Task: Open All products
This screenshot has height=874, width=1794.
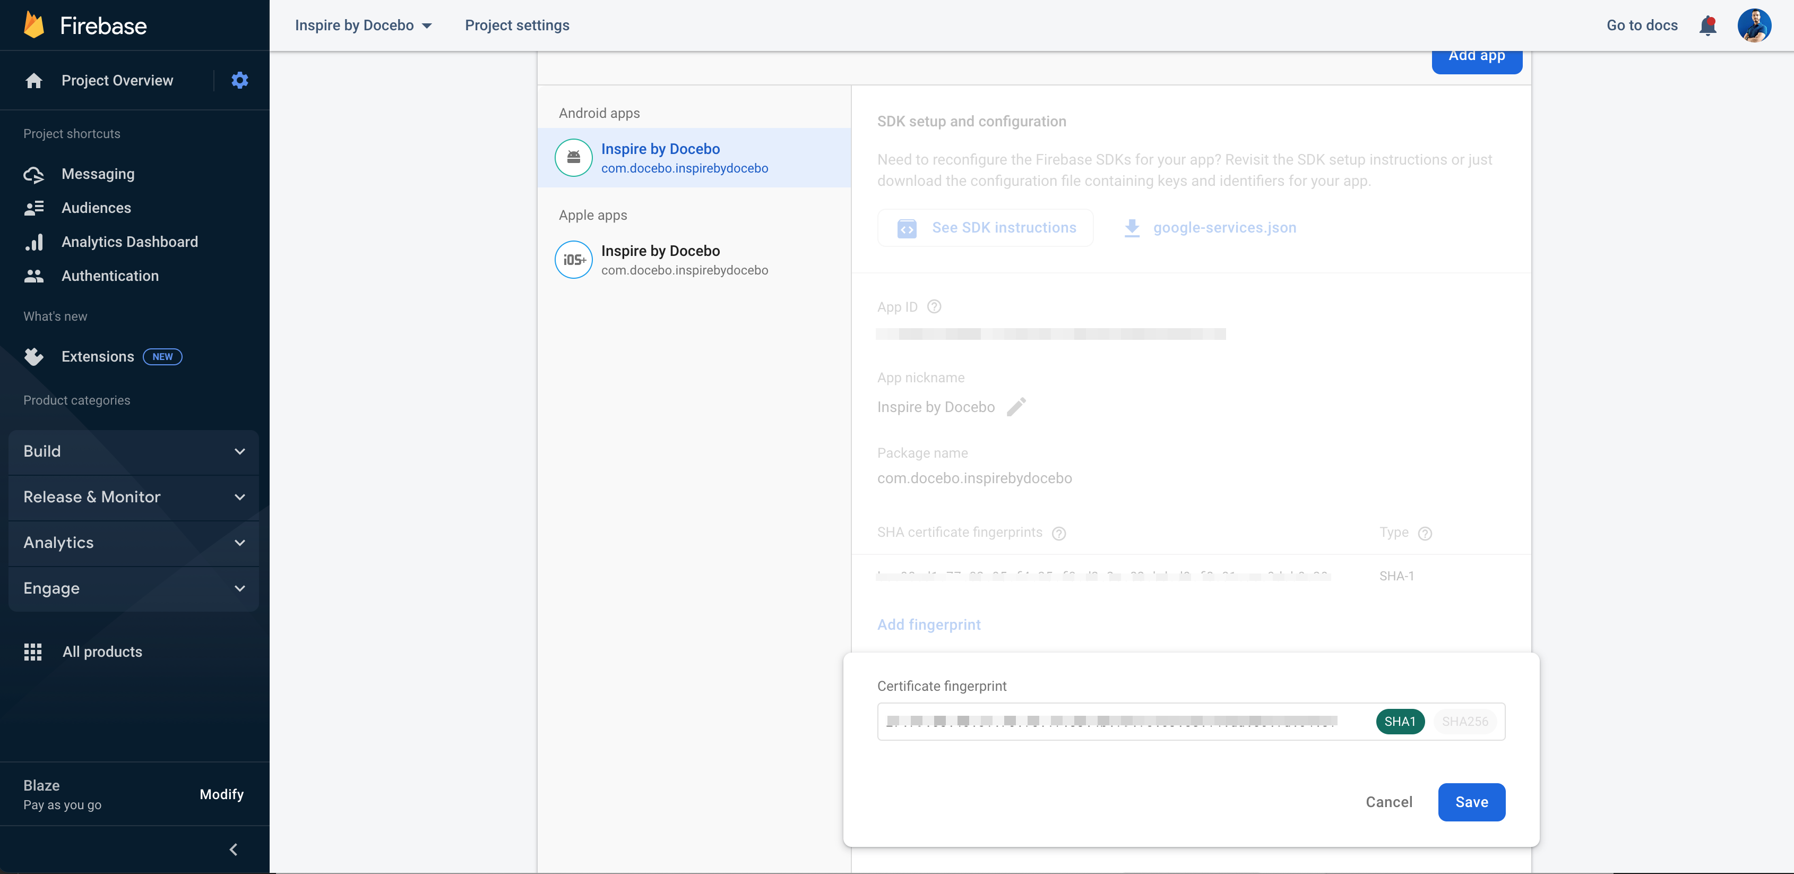Action: tap(102, 652)
